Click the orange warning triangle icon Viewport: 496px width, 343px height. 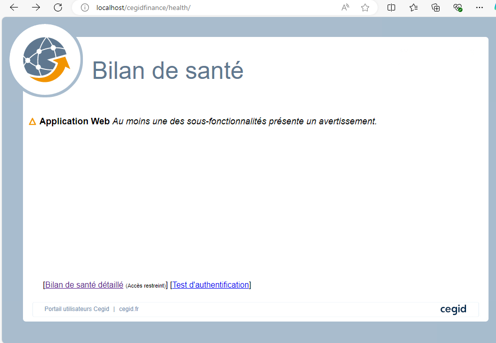tap(32, 121)
